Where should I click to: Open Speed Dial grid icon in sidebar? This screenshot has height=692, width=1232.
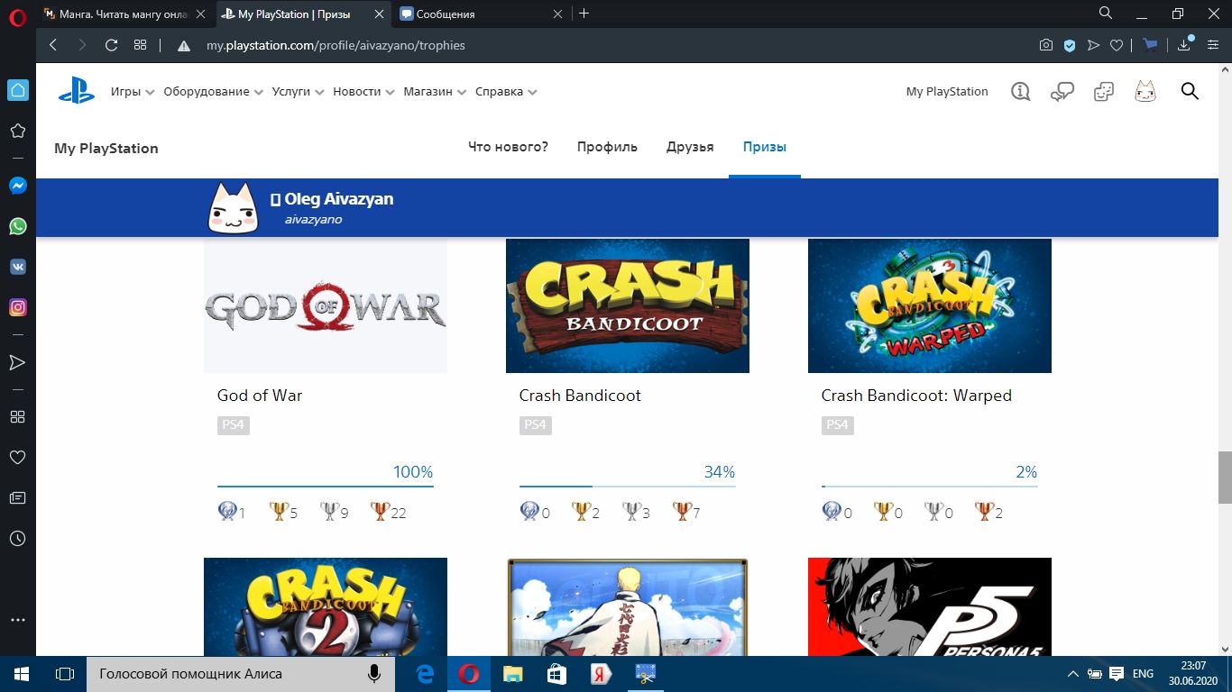[17, 417]
